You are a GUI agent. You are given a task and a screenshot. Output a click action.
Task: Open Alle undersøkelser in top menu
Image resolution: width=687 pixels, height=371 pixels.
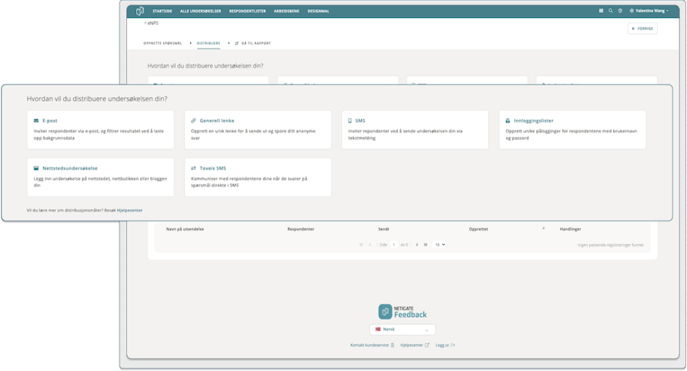201,11
